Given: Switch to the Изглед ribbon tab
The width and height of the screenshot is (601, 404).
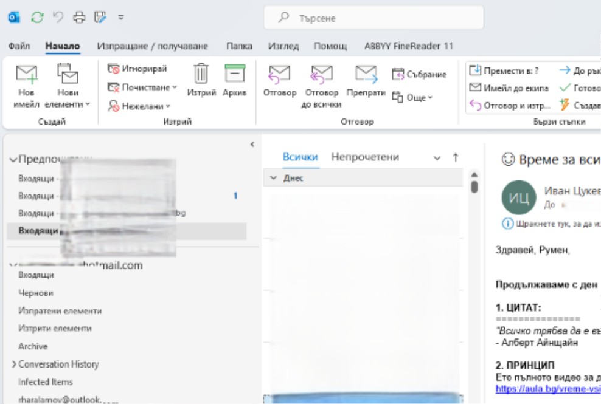Looking at the screenshot, I should [x=283, y=46].
